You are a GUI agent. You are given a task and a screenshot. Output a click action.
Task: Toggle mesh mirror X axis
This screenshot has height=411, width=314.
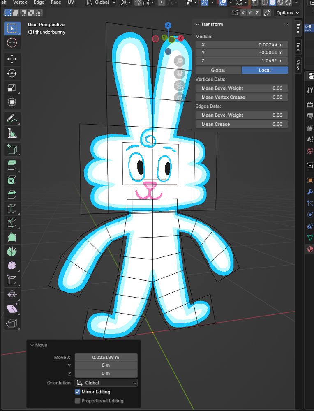243,13
